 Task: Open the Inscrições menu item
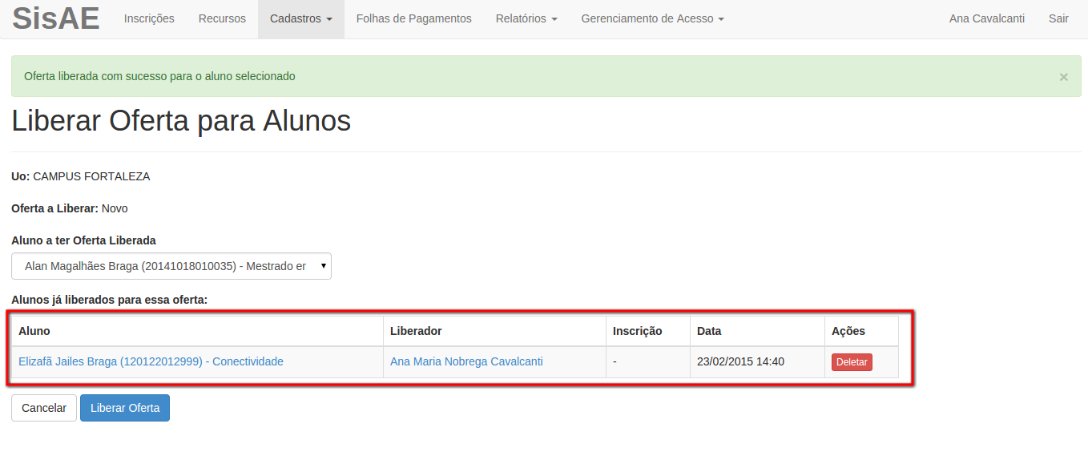pyautogui.click(x=149, y=18)
